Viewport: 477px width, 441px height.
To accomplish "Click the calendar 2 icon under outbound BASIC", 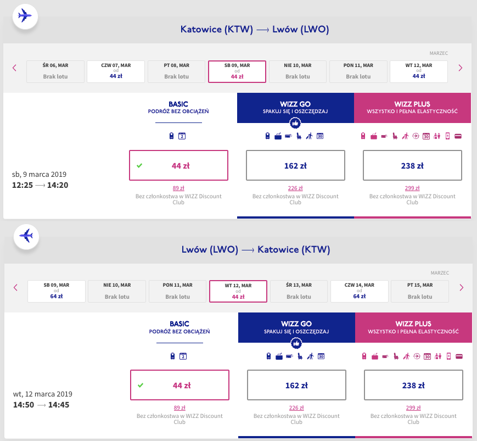I will pos(182,136).
